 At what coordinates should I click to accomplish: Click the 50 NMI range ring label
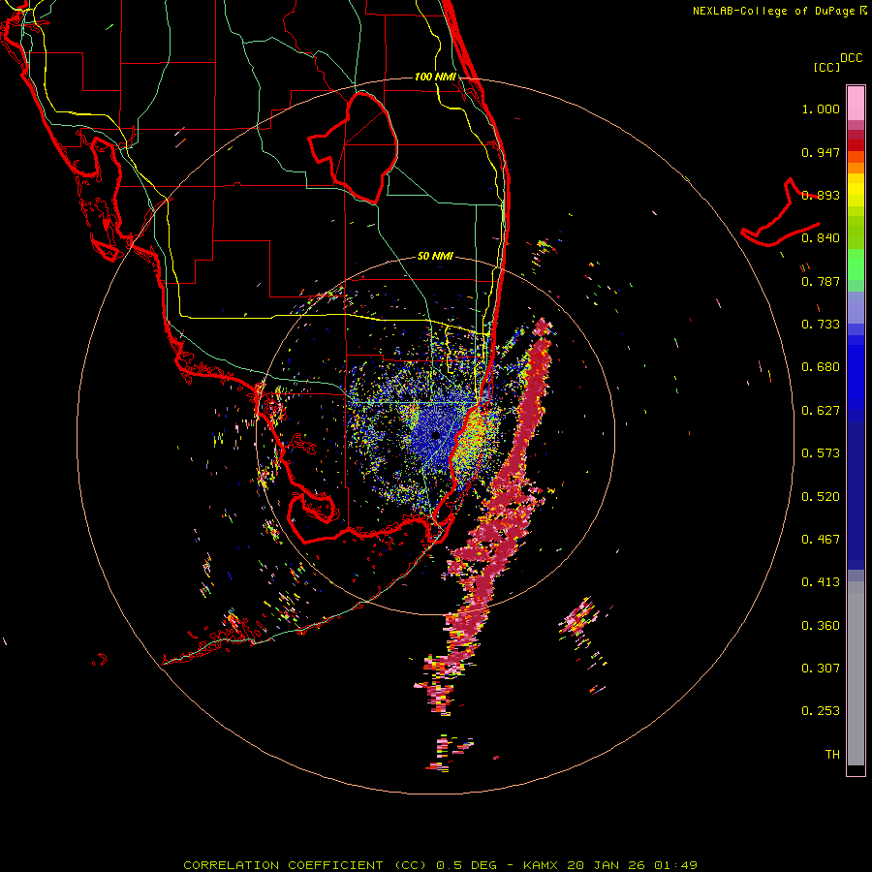(x=435, y=256)
